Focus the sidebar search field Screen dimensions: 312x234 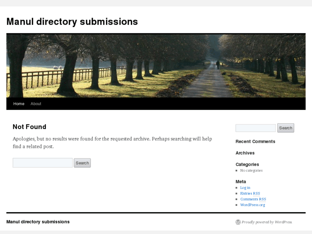255,128
